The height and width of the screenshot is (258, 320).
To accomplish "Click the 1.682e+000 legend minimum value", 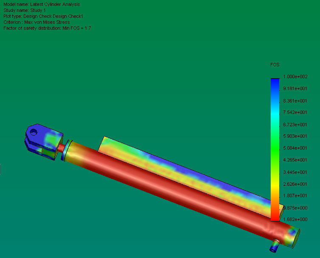I will pyautogui.click(x=295, y=219).
